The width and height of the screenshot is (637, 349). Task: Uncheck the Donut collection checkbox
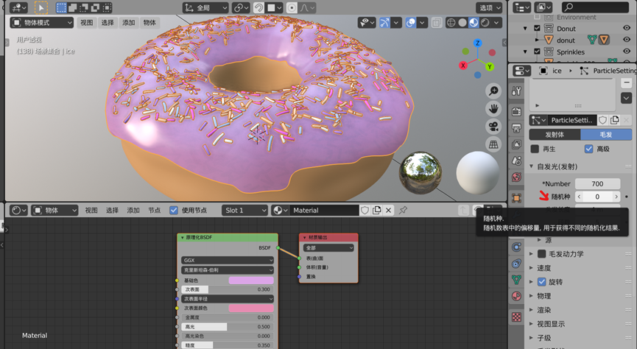[x=537, y=29]
